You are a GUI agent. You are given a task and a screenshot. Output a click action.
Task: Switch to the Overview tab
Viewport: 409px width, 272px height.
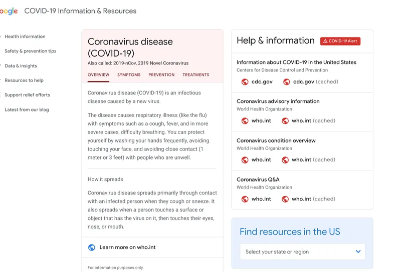pyautogui.click(x=98, y=74)
